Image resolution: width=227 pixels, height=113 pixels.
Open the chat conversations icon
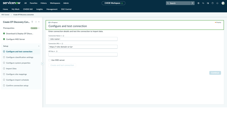click(x=203, y=3)
